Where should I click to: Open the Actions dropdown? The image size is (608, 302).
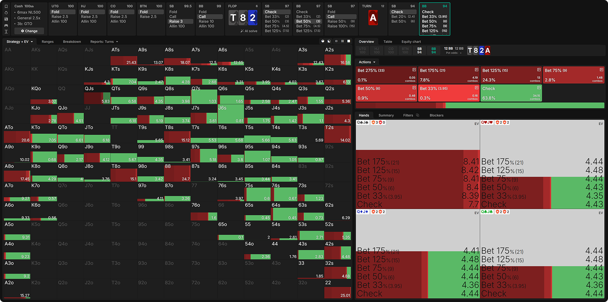click(x=367, y=62)
